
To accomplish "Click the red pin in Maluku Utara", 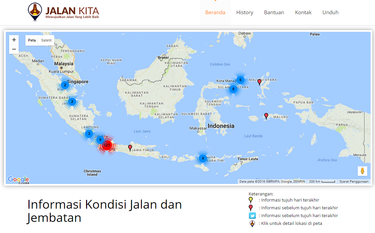I will pyautogui.click(x=259, y=82).
